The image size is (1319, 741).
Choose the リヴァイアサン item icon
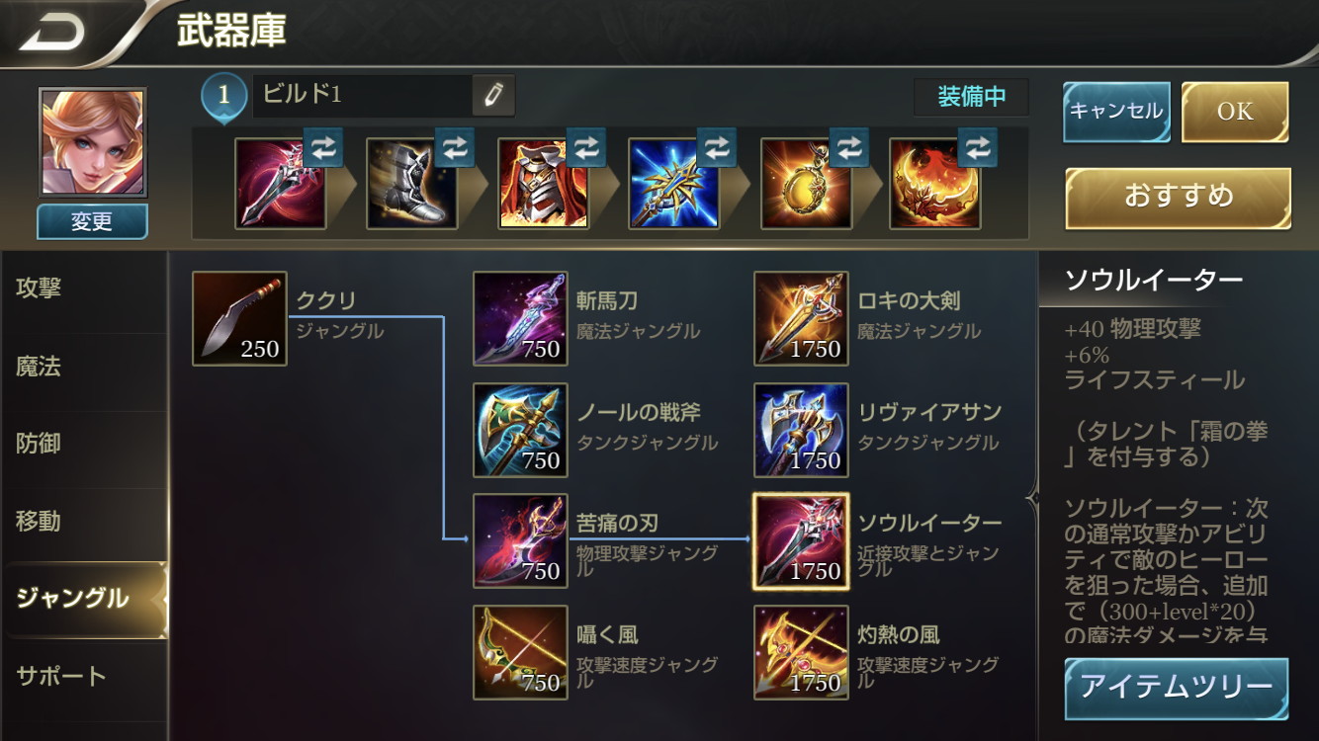point(801,431)
